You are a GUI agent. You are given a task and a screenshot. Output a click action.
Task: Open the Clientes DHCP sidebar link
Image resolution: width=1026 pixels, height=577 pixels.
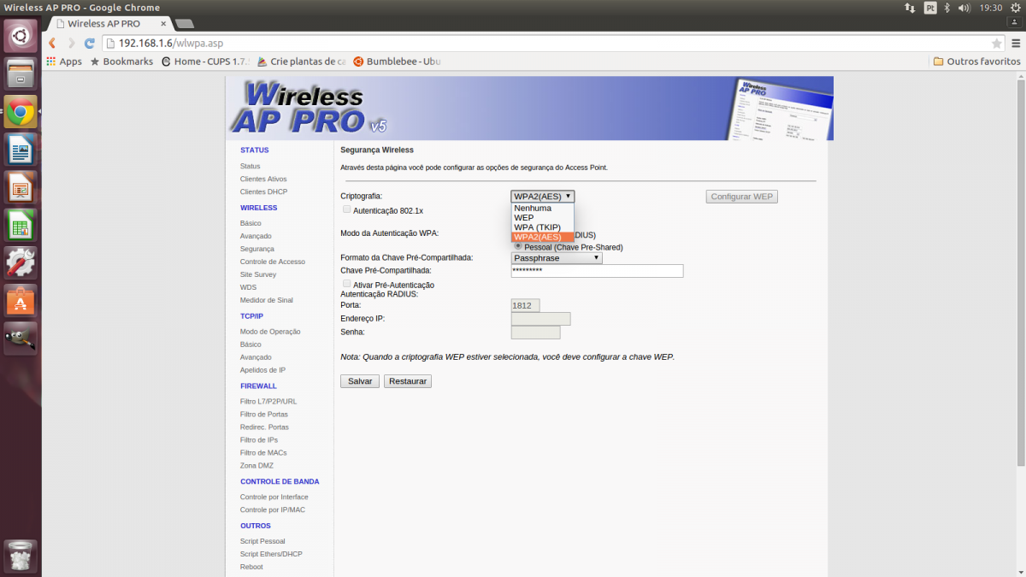coord(263,192)
